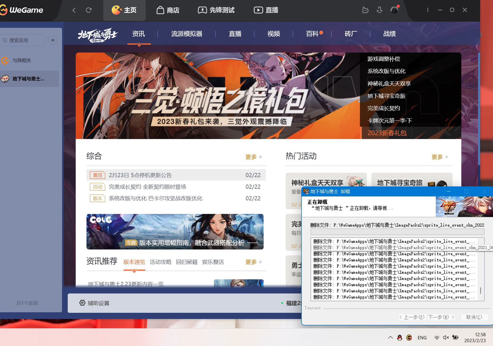Switch to 资讯 tab
Image resolution: width=493 pixels, height=346 pixels.
139,34
